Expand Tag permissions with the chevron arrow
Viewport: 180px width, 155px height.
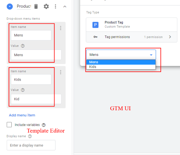click(x=170, y=37)
